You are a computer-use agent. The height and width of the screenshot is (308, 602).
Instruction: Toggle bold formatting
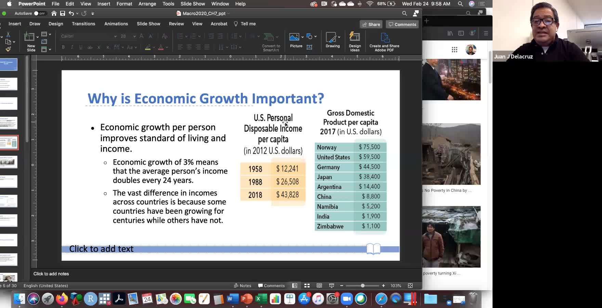(63, 47)
